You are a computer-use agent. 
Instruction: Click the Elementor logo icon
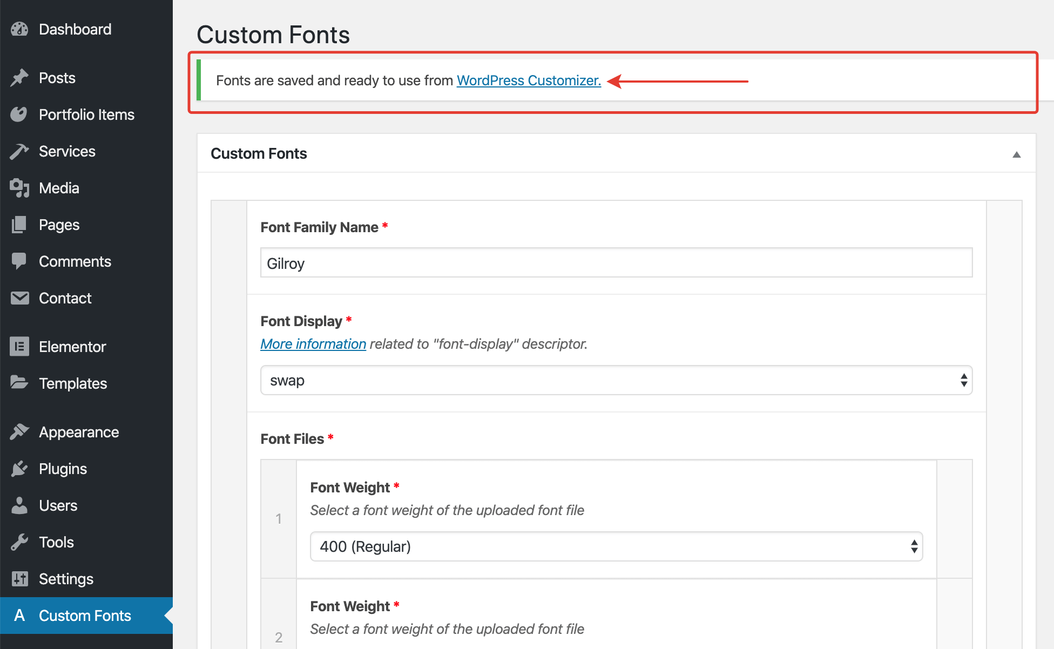point(19,347)
